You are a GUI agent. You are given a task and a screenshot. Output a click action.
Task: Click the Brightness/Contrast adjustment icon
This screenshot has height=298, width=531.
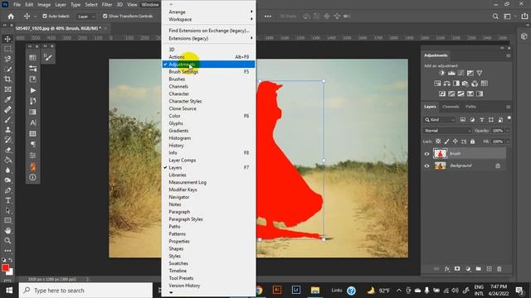(x=442, y=73)
